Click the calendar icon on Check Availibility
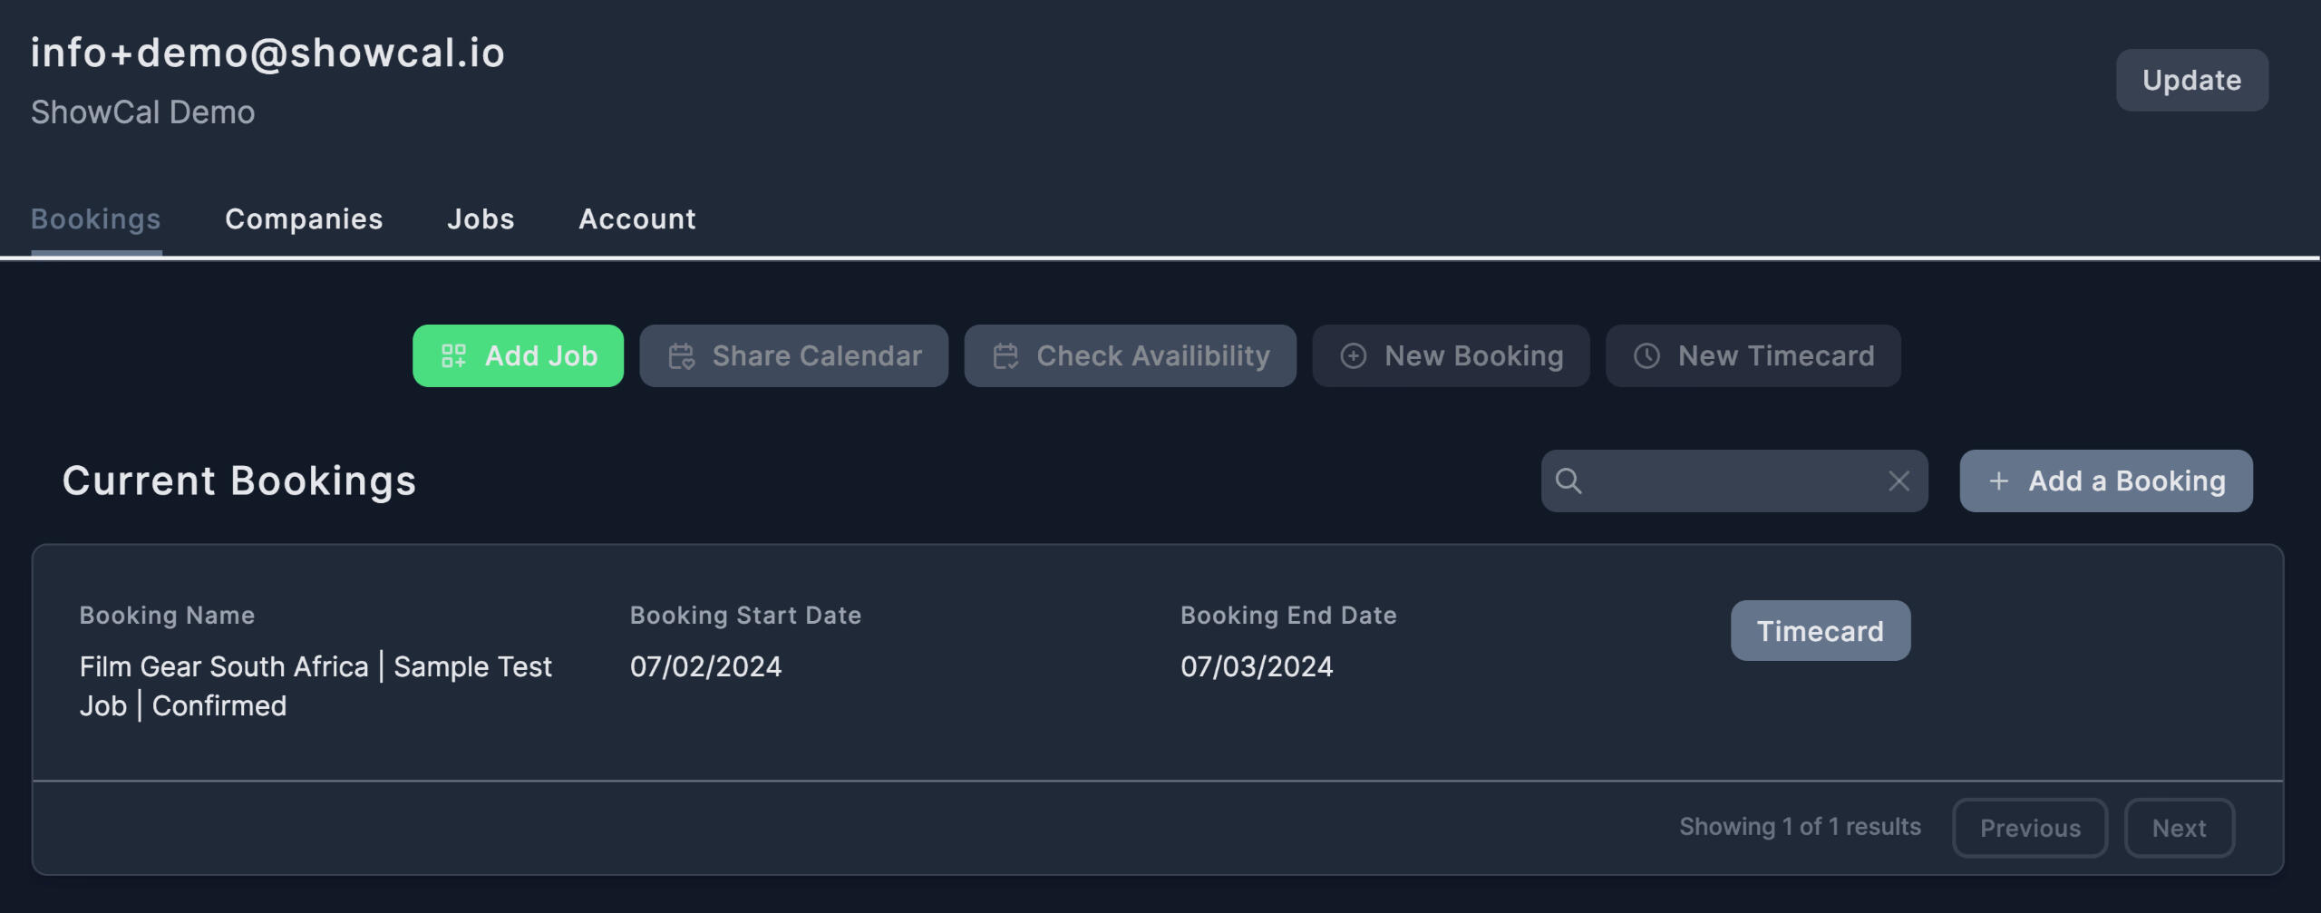Viewport: 2321px width, 913px height. click(1005, 356)
